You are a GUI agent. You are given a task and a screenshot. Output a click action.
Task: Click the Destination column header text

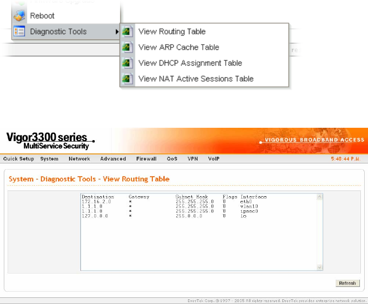(x=98, y=197)
